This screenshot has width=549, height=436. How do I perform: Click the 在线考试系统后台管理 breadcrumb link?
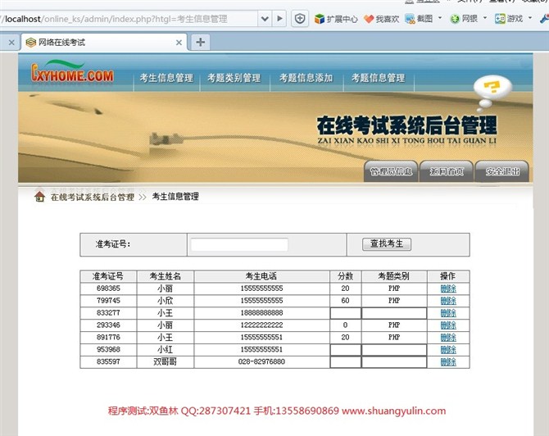click(93, 198)
